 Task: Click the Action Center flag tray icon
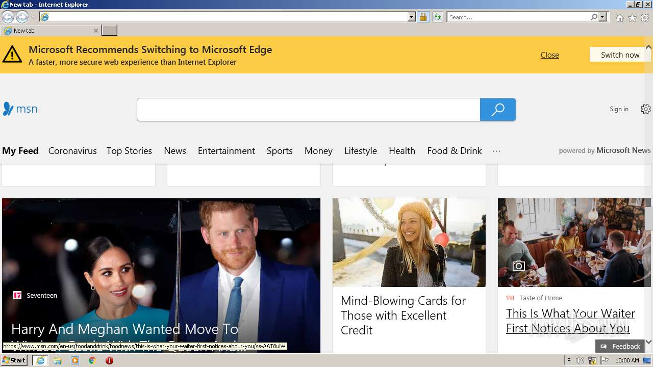point(604,360)
